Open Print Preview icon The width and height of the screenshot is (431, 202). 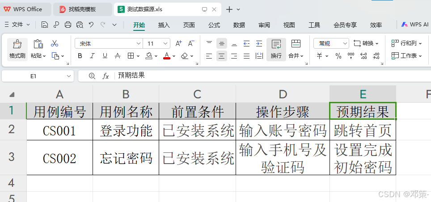coord(80,25)
